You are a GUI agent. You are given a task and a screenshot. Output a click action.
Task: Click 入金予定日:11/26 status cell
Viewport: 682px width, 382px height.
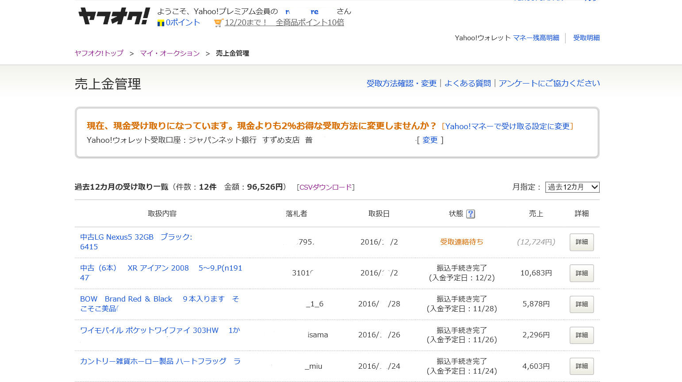(462, 335)
